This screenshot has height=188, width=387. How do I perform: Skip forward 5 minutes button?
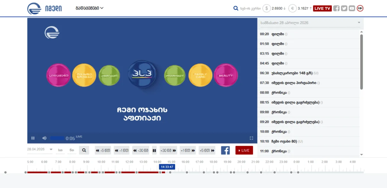207,150
